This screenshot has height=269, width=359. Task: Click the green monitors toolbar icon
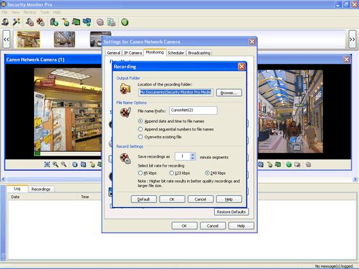coord(76,22)
